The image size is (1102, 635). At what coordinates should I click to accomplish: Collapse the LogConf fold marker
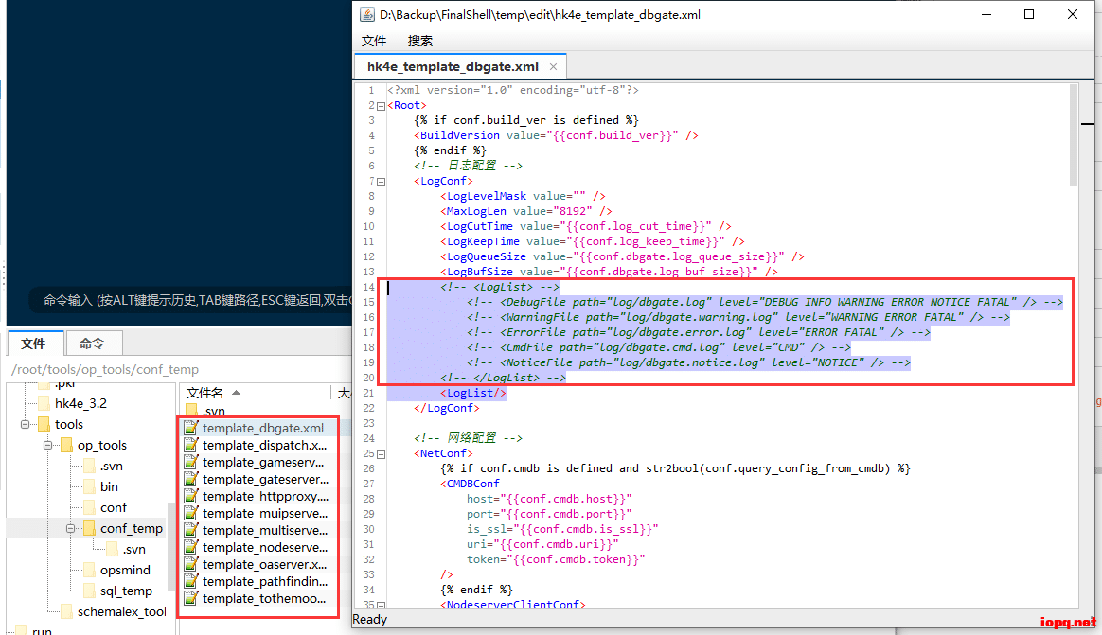click(x=381, y=182)
